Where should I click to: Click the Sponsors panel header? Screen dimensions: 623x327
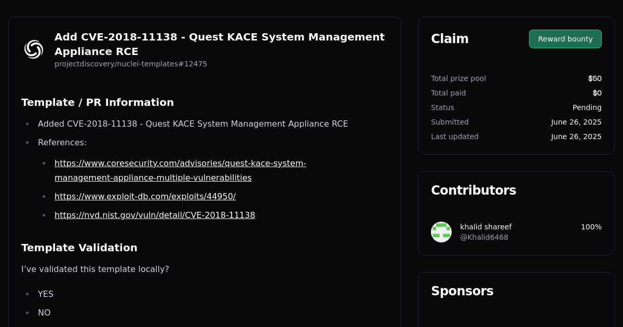point(462,291)
